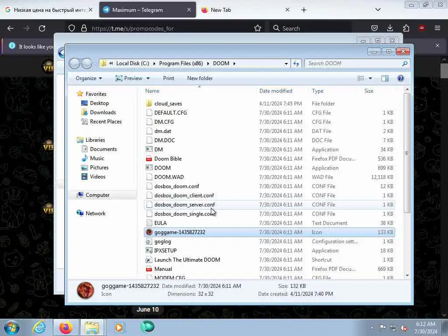Sort files by Name column header
448x336 pixels.
152,91
